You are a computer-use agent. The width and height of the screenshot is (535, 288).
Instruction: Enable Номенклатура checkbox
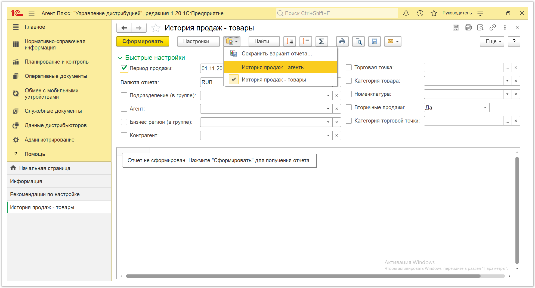coord(349,94)
